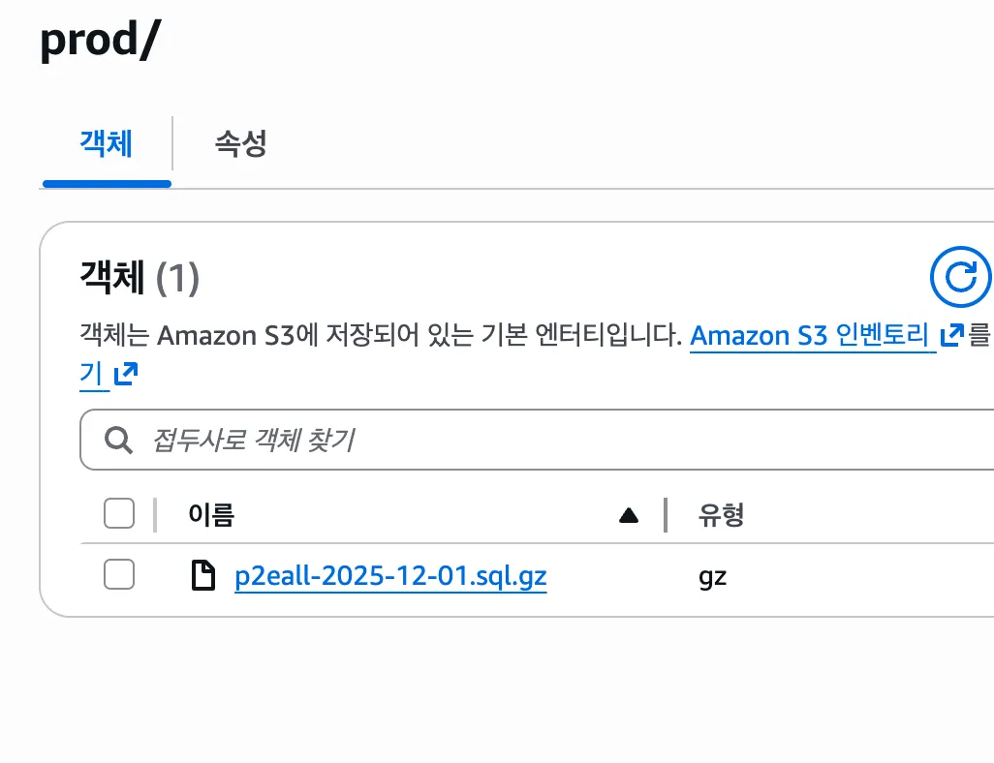Screen dimensions: 994x763
Task: Switch to the 객체 tab
Action: click(107, 144)
